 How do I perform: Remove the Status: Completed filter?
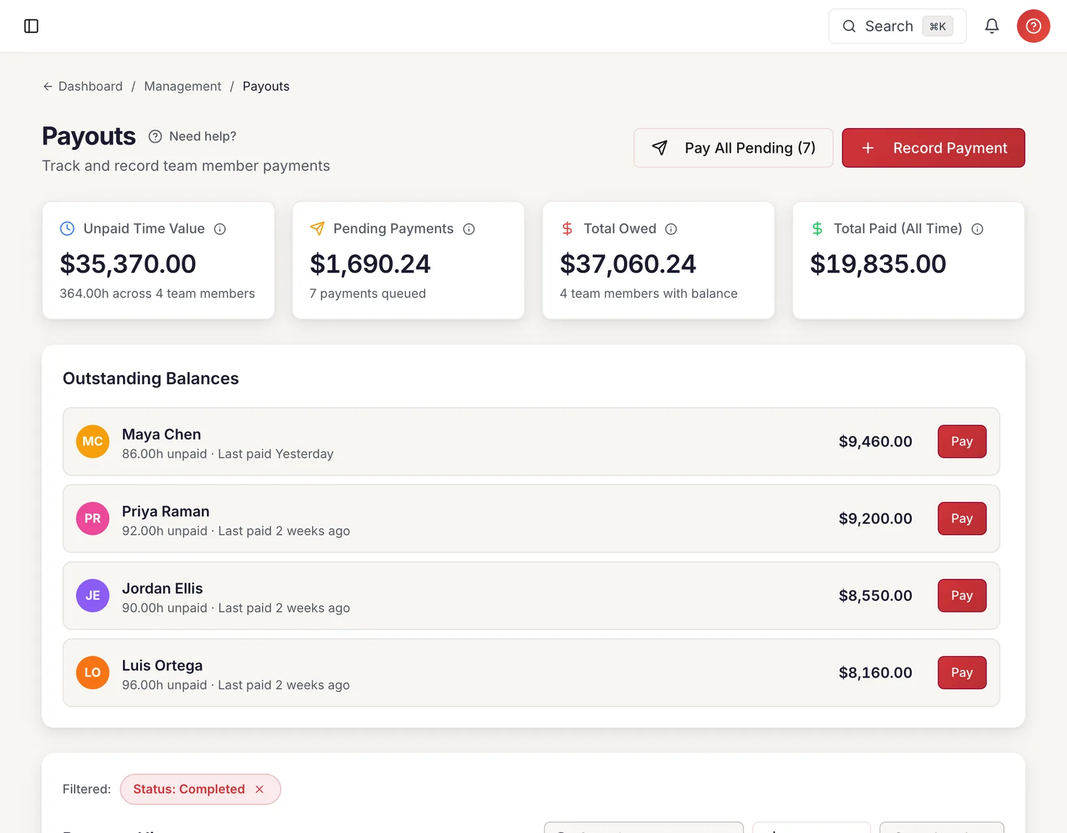pyautogui.click(x=260, y=789)
